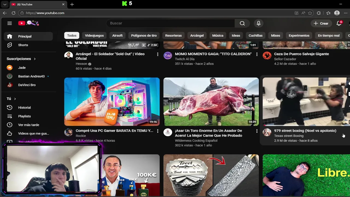350x197 pixels.
Task: Click the YouTube logo
Action: tap(28, 23)
